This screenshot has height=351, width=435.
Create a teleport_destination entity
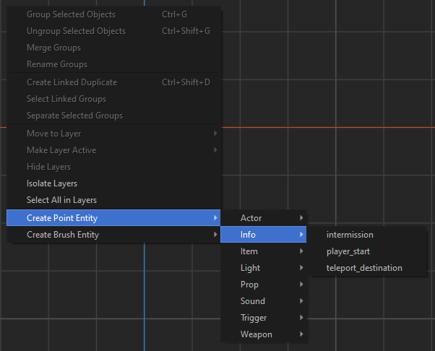point(364,268)
